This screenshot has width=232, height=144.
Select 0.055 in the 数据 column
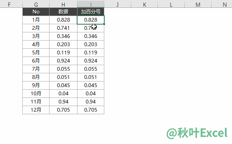coord(63,69)
